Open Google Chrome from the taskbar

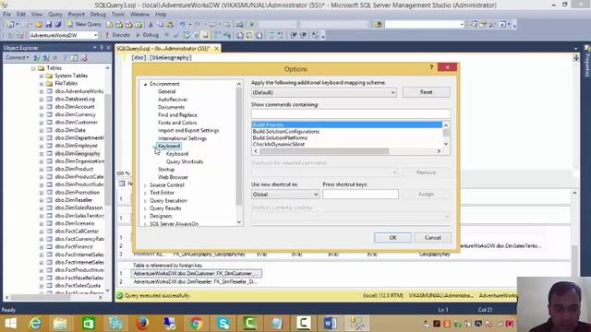[196, 324]
